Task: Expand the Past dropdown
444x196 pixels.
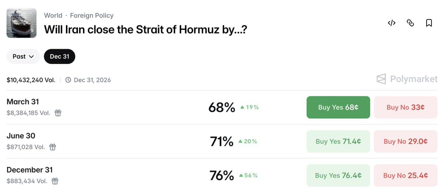Action: [23, 56]
